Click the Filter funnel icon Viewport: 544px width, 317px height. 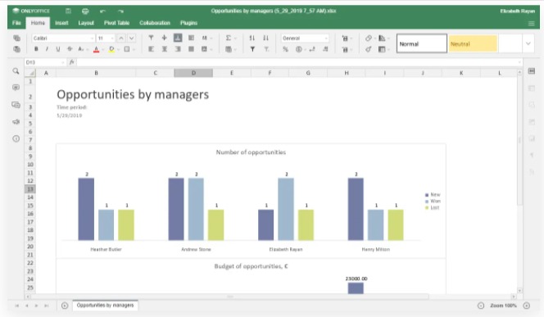pyautogui.click(x=252, y=49)
